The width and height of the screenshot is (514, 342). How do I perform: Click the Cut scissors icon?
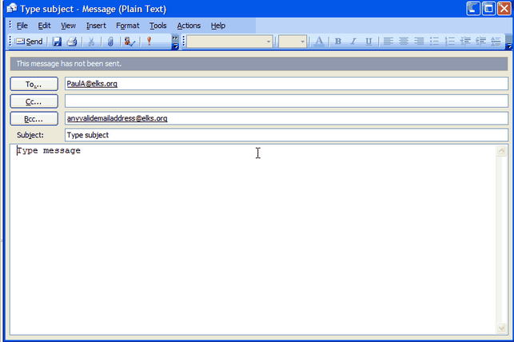pyautogui.click(x=91, y=42)
